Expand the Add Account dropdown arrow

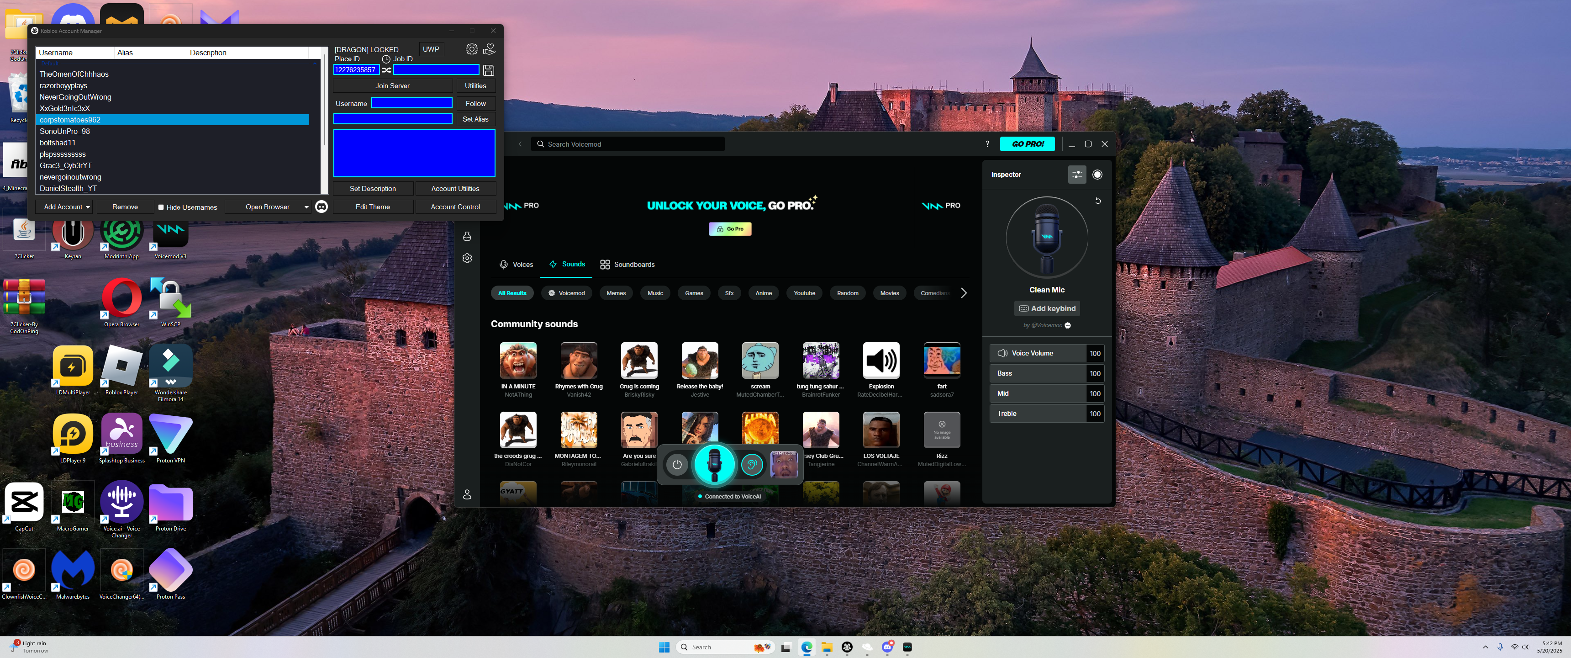[x=88, y=207]
